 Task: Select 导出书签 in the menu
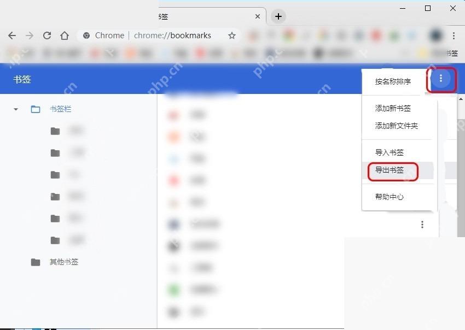(389, 170)
